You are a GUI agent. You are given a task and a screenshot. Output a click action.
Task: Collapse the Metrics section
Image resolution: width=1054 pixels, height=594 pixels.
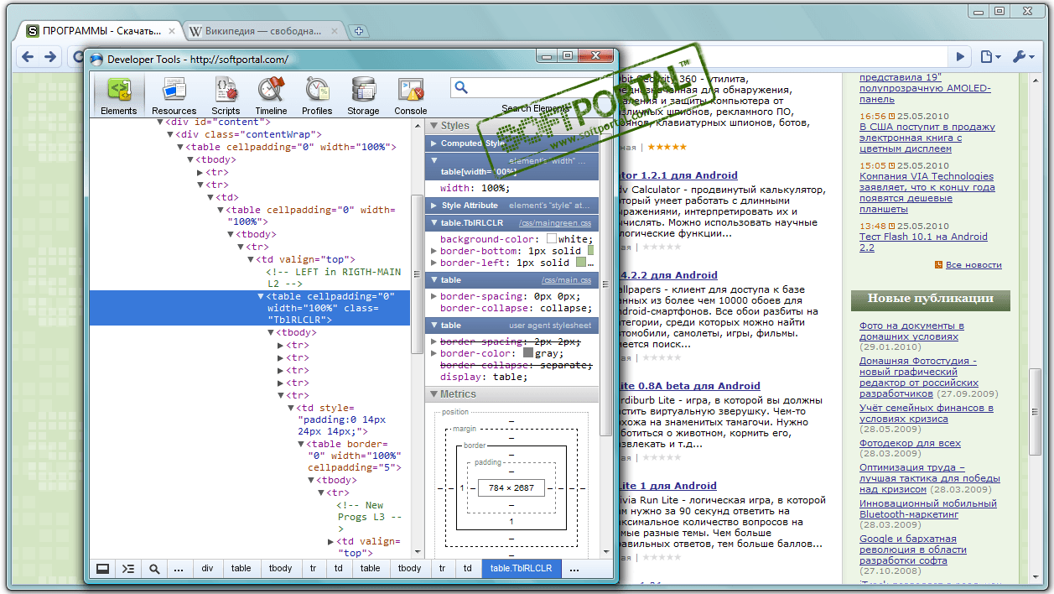pos(434,394)
